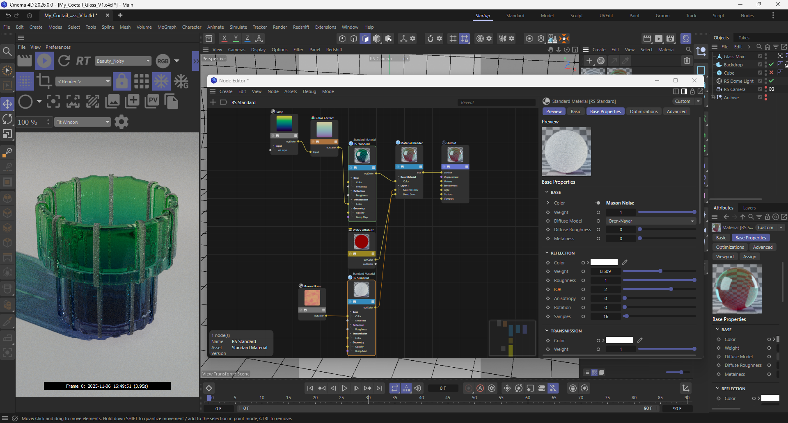Click the Reveal search field in Node Editor

point(497,102)
